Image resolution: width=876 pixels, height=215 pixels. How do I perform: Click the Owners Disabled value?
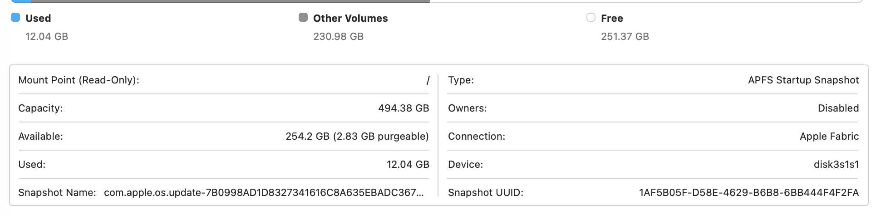[x=838, y=108]
